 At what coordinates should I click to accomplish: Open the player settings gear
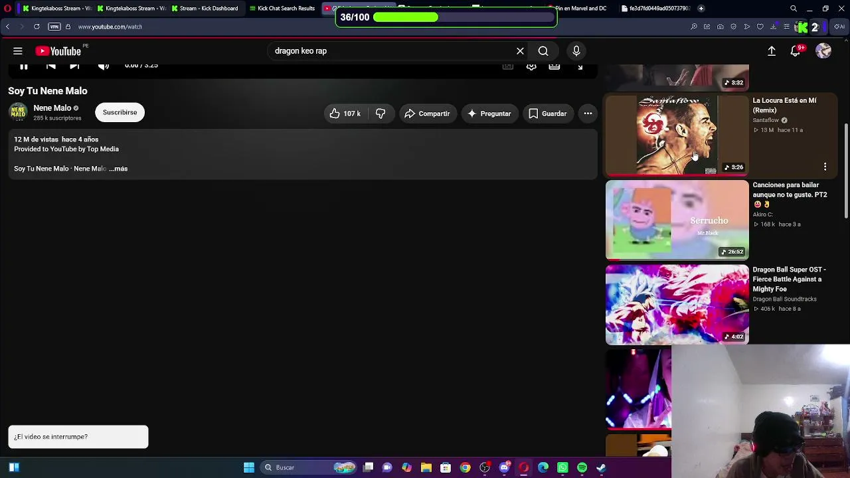[531, 66]
